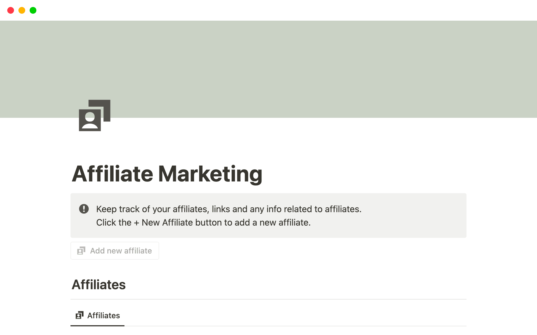Click the small icon on the Affiliates tab
Viewport: 537px width, 335px height.
pos(79,315)
